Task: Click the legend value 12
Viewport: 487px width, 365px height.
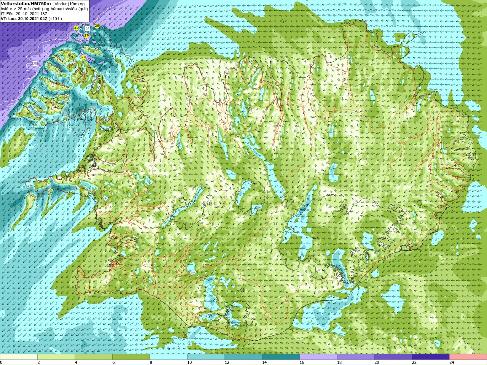Action: pos(227,362)
